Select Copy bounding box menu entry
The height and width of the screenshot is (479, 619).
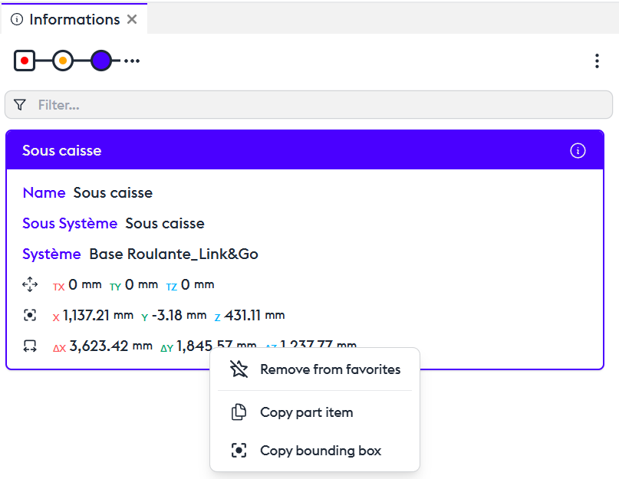[x=320, y=451]
